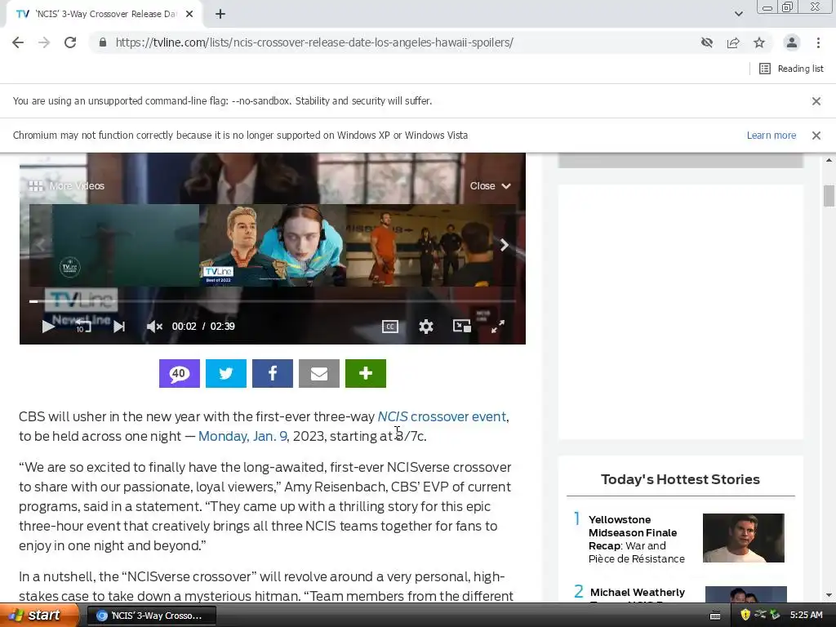
Task: Bookmark this page with the star
Action: click(759, 42)
